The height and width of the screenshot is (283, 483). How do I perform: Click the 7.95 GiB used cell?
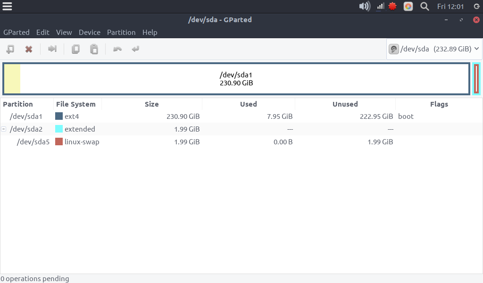coord(280,117)
